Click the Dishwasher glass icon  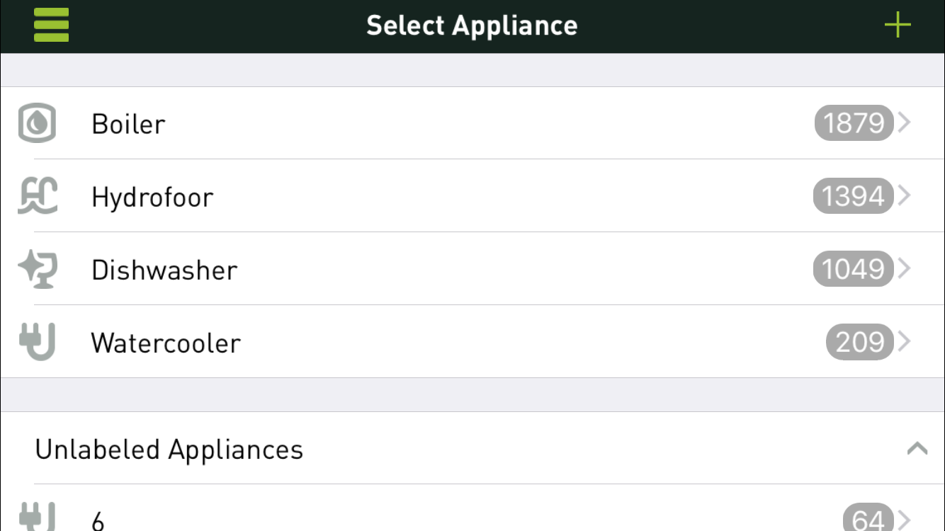[38, 270]
